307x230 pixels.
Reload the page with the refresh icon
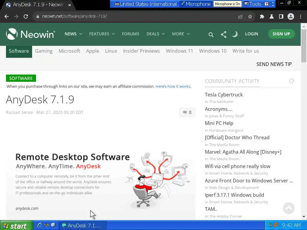point(26,16)
